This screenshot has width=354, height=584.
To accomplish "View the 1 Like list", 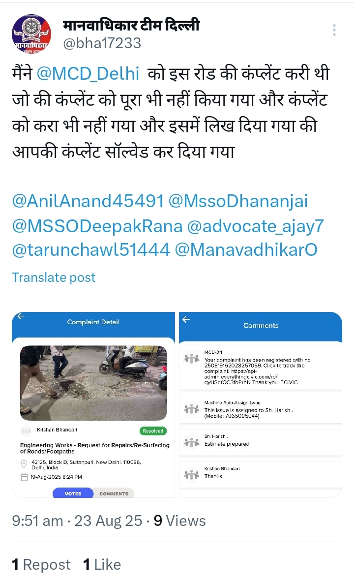I will click(102, 565).
